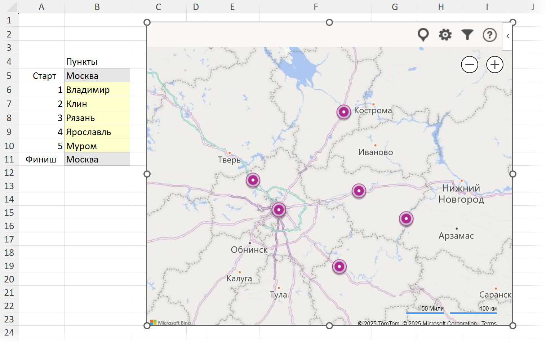This screenshot has width=546, height=343.
Task: Select the map pin northwest of Moscow
Action: coord(253,180)
